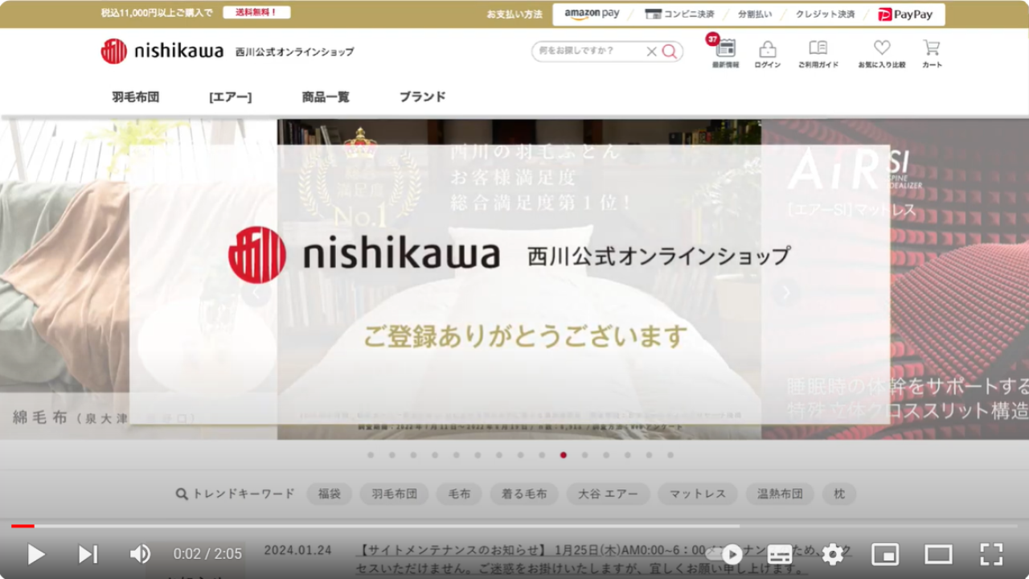The height and width of the screenshot is (579, 1029).
Task: Click the 2024.01.24 news date
Action: [x=297, y=551]
